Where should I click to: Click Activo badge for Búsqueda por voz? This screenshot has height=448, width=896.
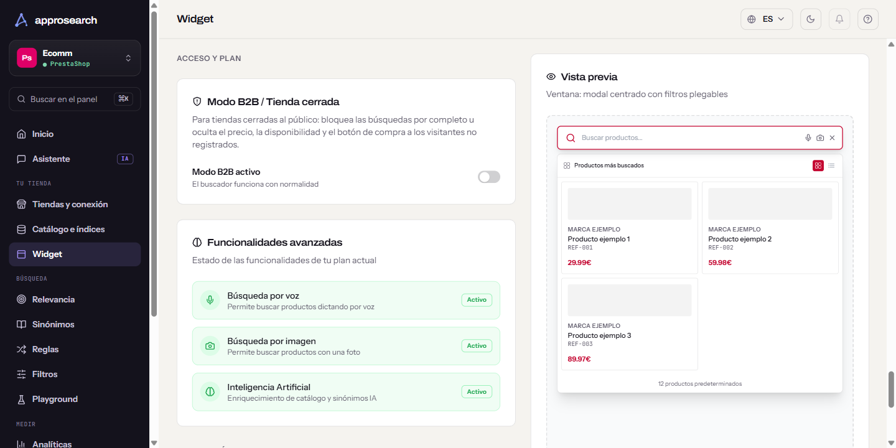(477, 300)
